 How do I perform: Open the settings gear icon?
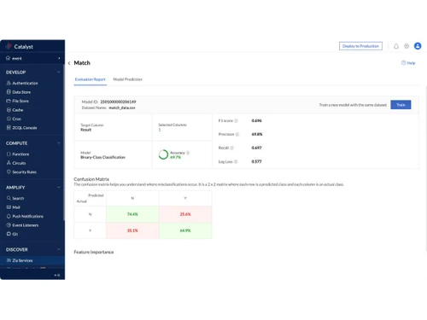(x=407, y=46)
